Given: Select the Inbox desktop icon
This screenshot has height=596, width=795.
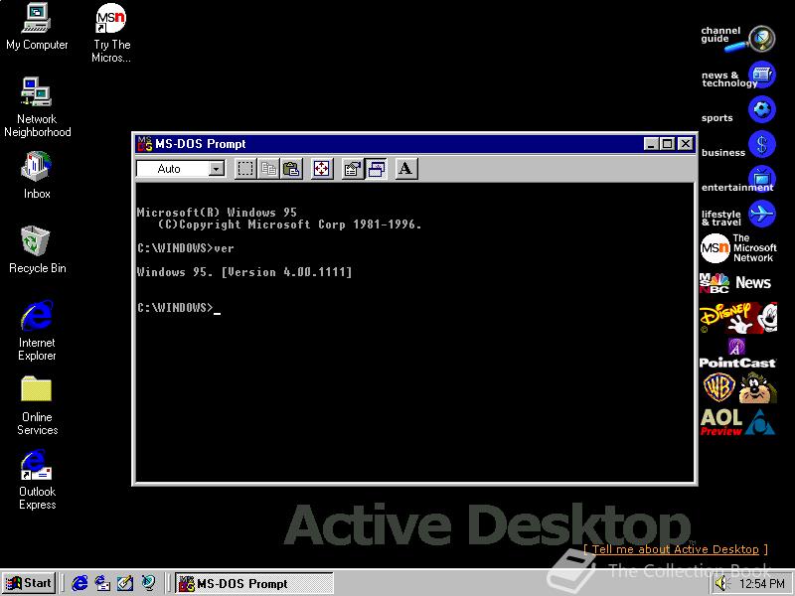Looking at the screenshot, I should [x=37, y=176].
